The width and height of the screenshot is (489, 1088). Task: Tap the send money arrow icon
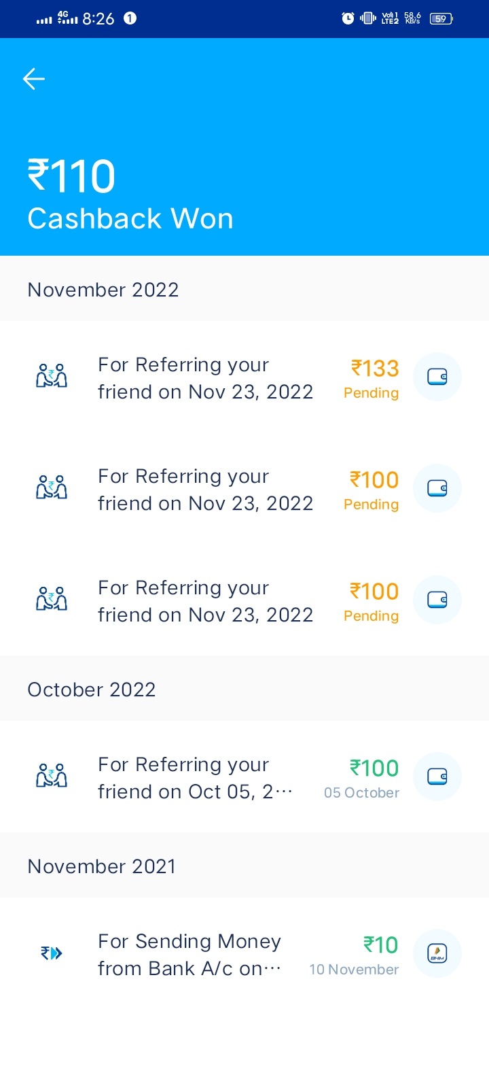[x=52, y=953]
